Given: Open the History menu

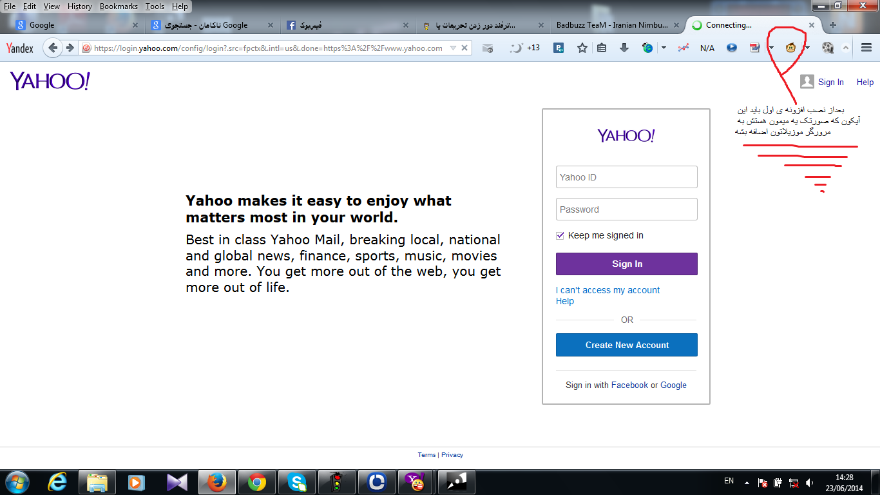Looking at the screenshot, I should [80, 6].
